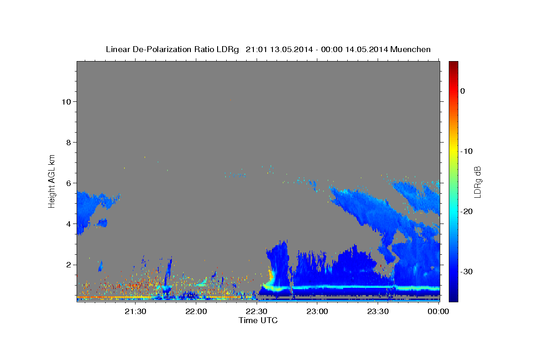
Task: Click the colorbar value -30
Action: tap(466, 271)
